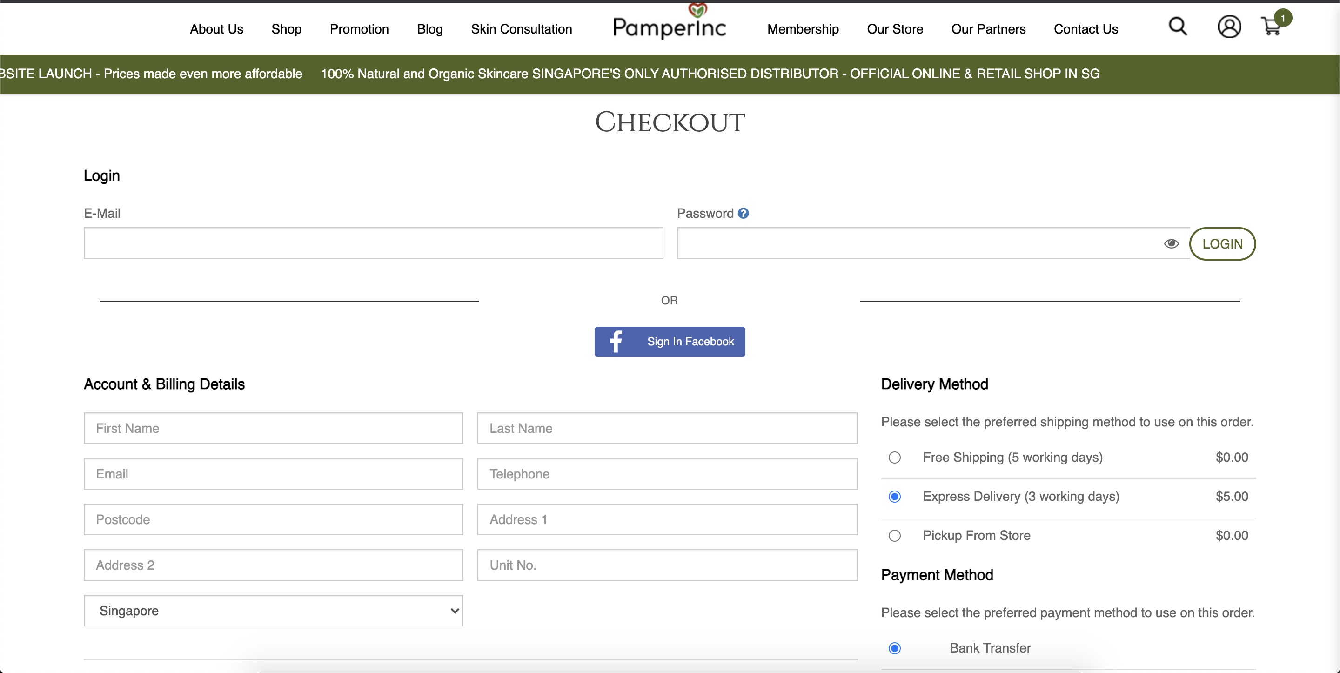Click the Last Name field
The width and height of the screenshot is (1340, 673).
(667, 428)
